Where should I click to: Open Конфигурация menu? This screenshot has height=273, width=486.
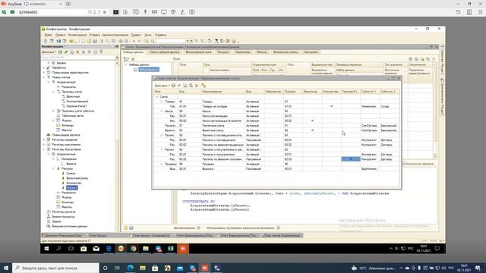click(x=77, y=35)
